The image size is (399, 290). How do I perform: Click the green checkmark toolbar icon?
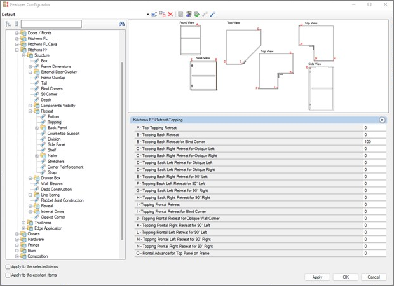(x=196, y=13)
